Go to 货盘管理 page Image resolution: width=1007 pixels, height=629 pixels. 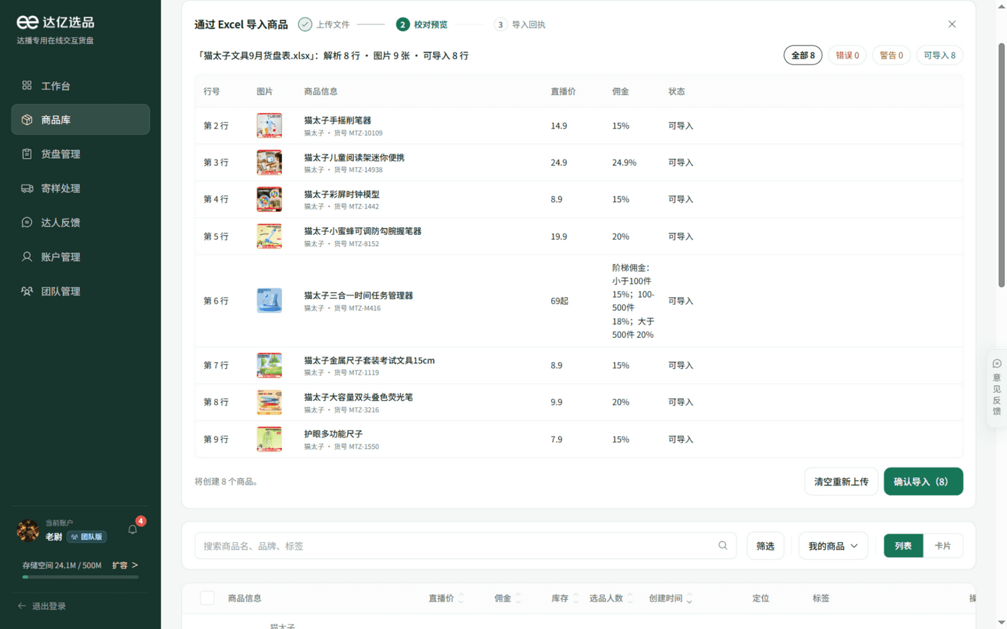(x=80, y=154)
